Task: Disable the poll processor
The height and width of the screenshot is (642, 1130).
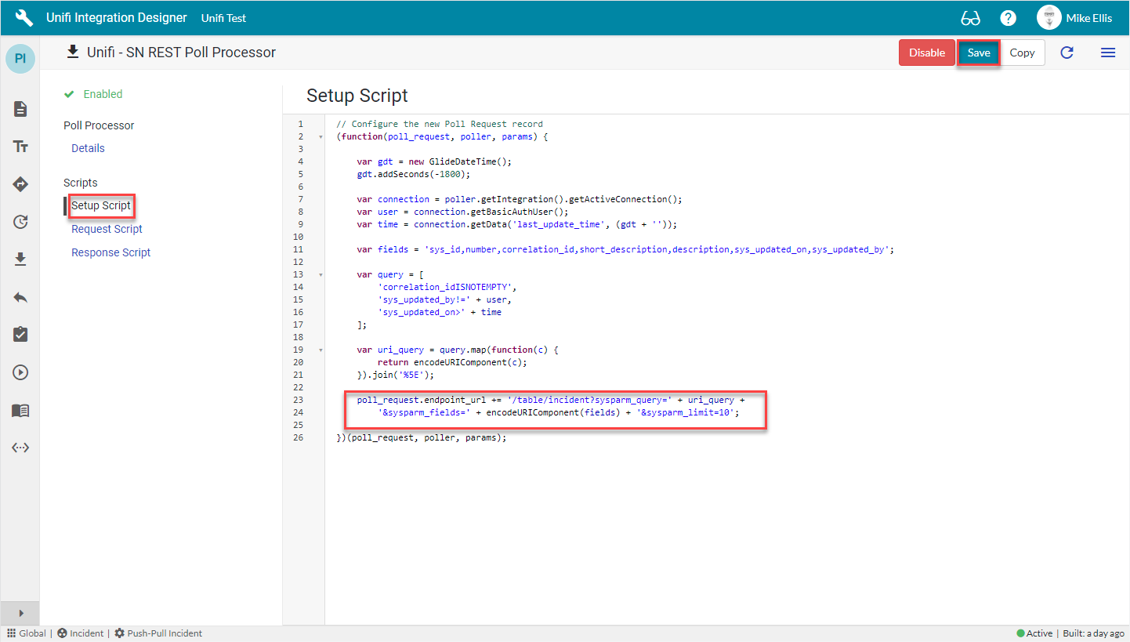Action: [x=927, y=53]
